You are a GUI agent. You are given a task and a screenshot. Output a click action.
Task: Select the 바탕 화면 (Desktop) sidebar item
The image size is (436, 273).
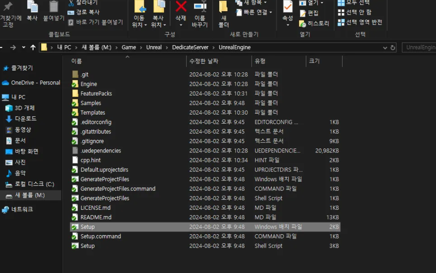click(26, 152)
